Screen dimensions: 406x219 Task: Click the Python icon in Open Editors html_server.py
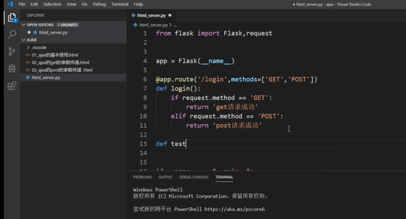point(35,32)
